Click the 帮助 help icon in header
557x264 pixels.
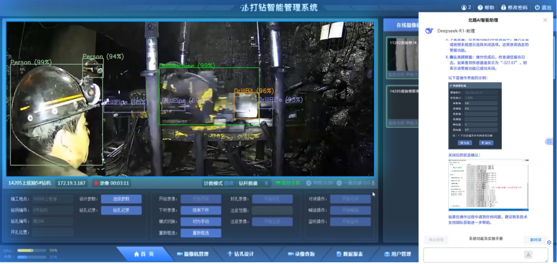480,8
